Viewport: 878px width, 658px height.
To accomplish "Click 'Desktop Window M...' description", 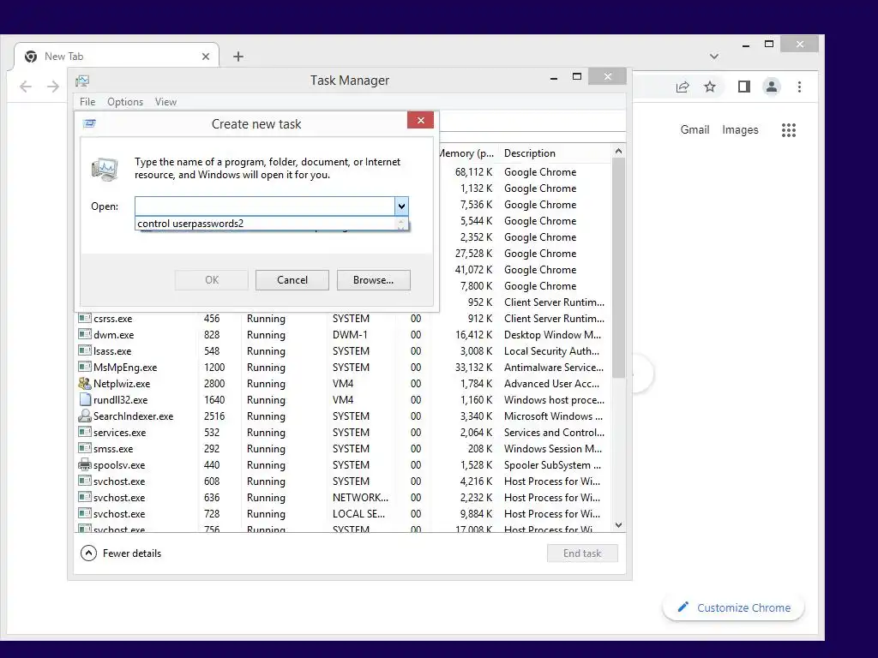I will click(553, 335).
